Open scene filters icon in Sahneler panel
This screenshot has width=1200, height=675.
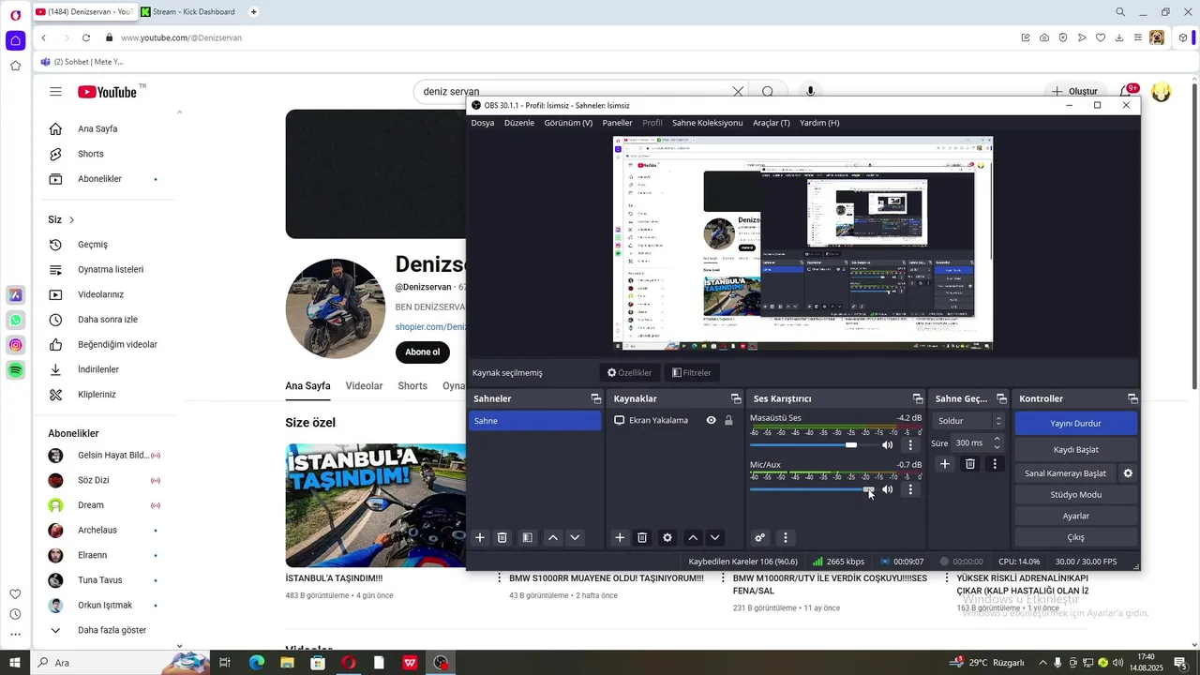[528, 538]
